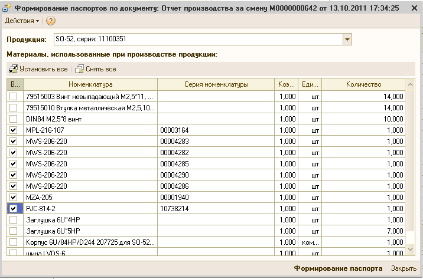
Task: Uncheck the MWS-206-220 series 00004290 checkbox
Action: pyautogui.click(x=13, y=175)
